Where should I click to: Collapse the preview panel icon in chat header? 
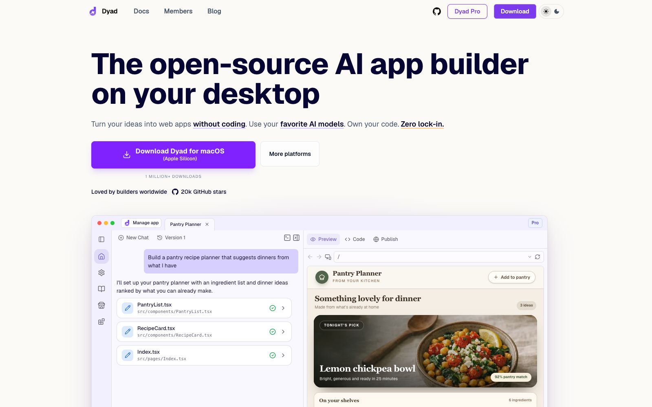(296, 238)
